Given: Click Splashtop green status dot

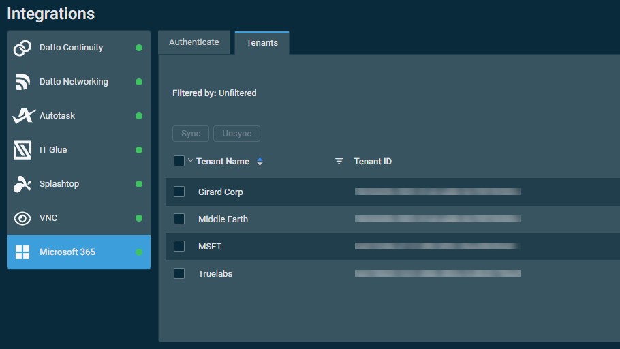Looking at the screenshot, I should [139, 183].
